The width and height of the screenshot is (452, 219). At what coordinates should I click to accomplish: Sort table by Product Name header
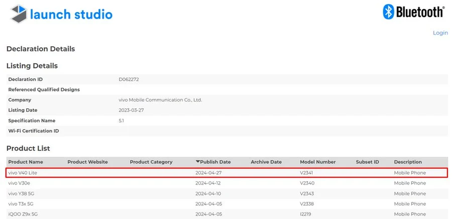[26, 162]
